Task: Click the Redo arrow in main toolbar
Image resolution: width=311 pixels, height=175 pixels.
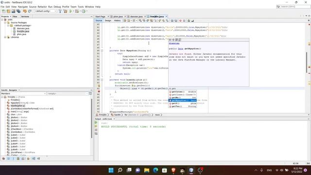Action: 30,11
